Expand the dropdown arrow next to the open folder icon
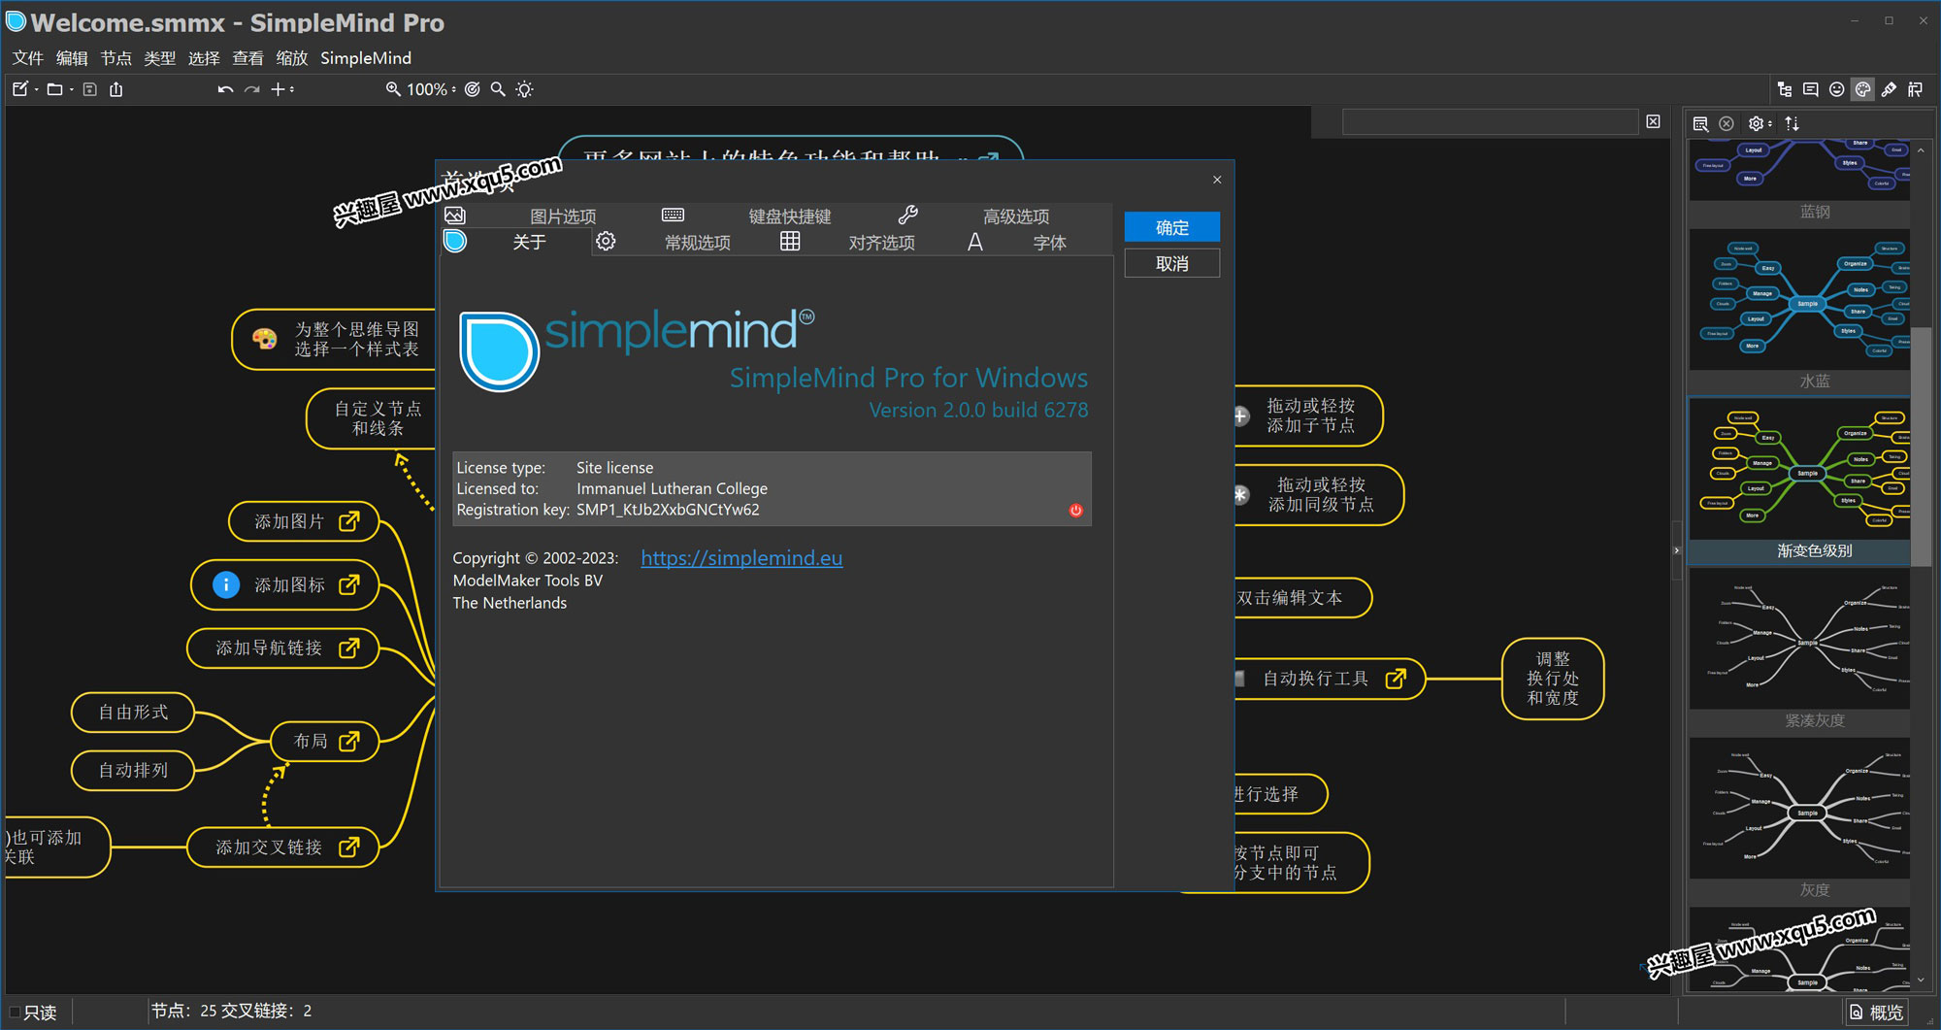Screen dimensions: 1941x1030 (71, 90)
